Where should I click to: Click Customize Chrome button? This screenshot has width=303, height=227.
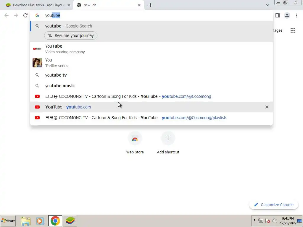(x=274, y=205)
